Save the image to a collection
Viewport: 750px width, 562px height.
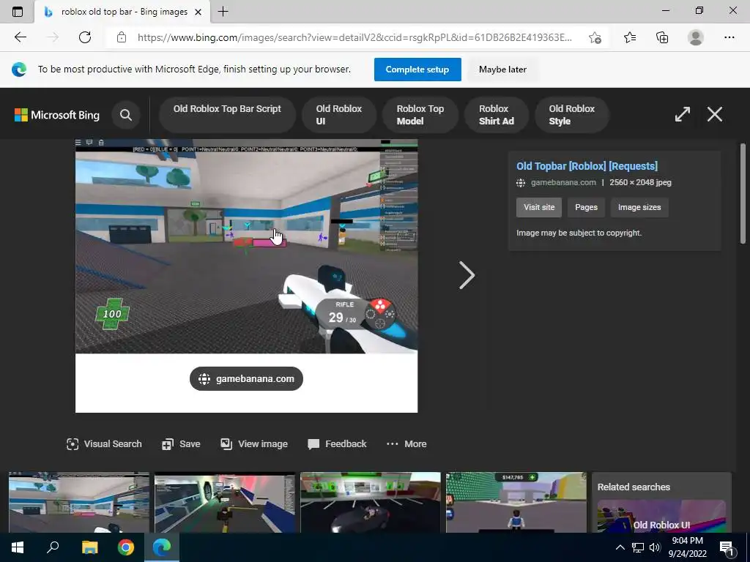coord(181,444)
